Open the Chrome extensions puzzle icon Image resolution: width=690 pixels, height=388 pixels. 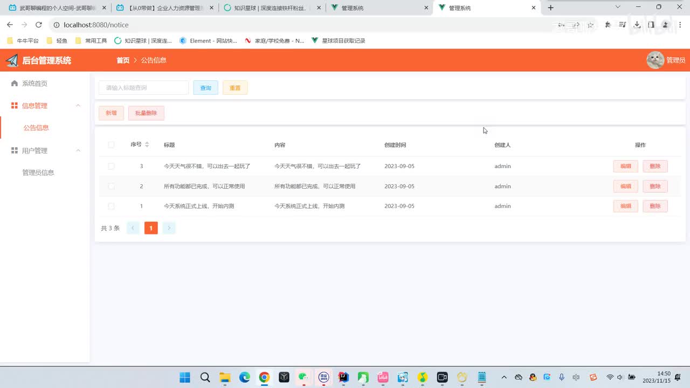click(x=608, y=25)
